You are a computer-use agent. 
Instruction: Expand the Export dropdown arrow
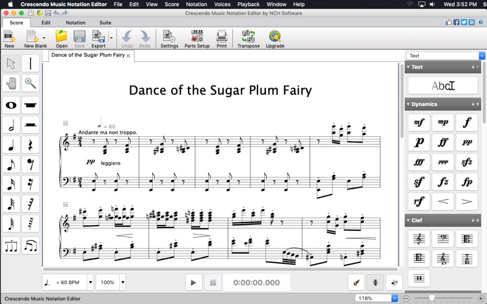(x=111, y=38)
